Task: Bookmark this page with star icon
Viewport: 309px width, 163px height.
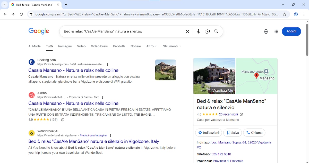Action: point(285,14)
